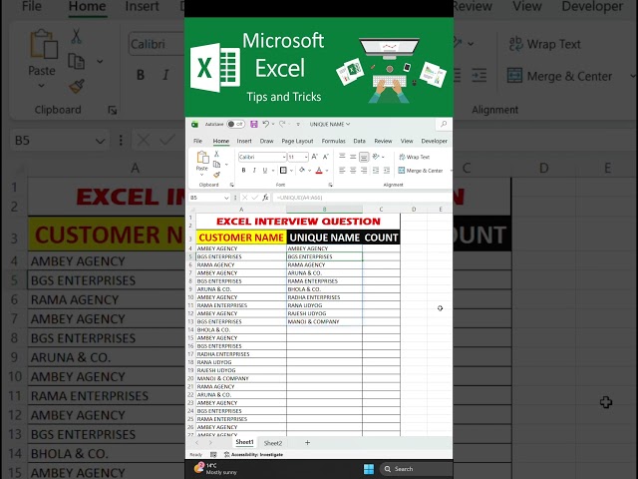Open font size 11 dropdown in center Excel
Image resolution: width=638 pixels, height=479 pixels.
(x=306, y=157)
